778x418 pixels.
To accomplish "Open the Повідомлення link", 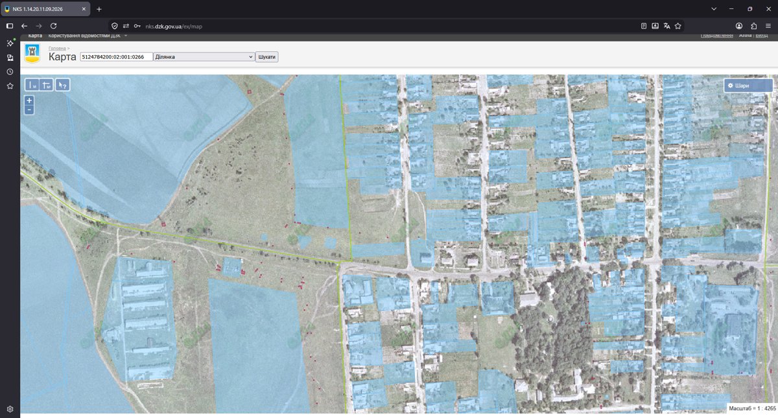I will 717,36.
